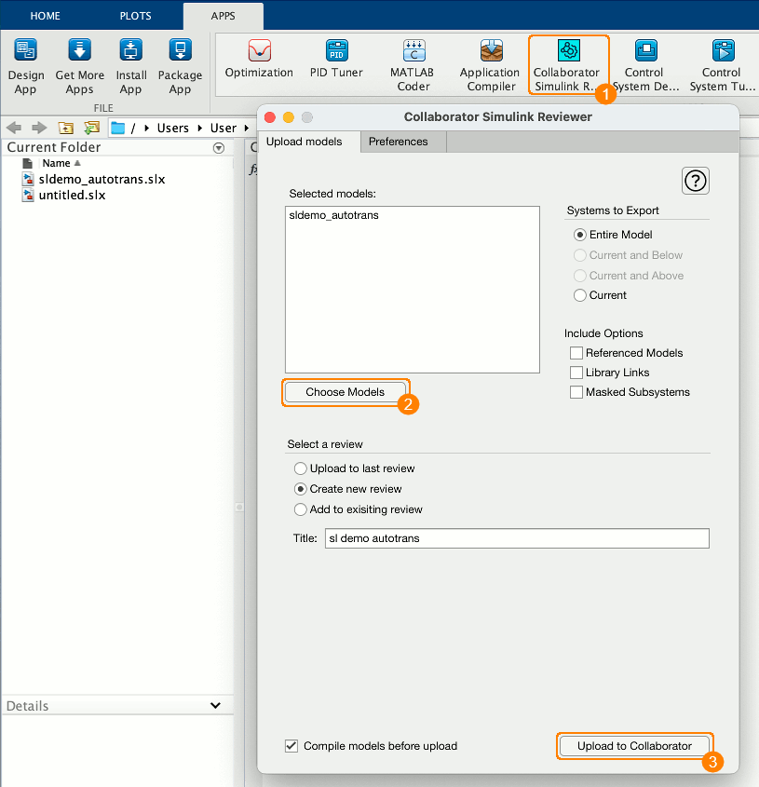
Task: Launch Application Compiler app
Action: pos(491,66)
